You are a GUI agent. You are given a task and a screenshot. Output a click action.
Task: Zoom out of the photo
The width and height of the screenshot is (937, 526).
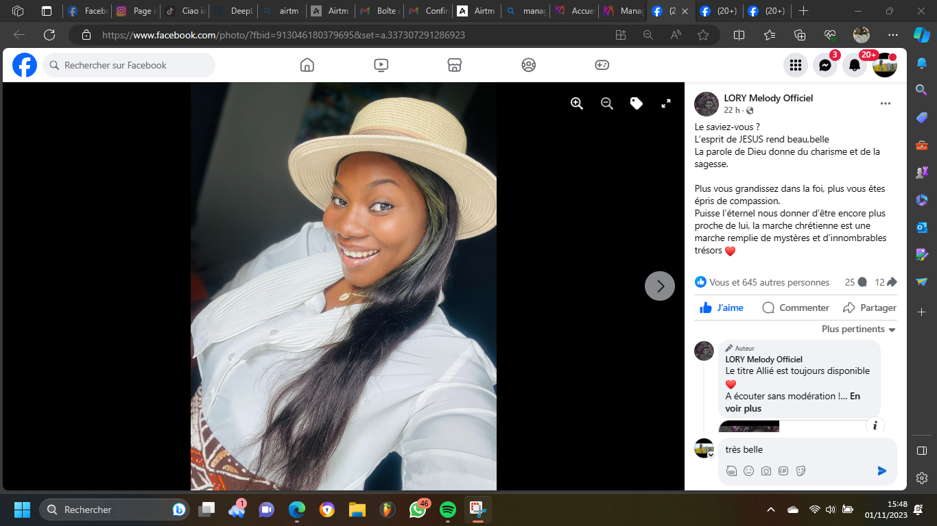click(x=607, y=103)
